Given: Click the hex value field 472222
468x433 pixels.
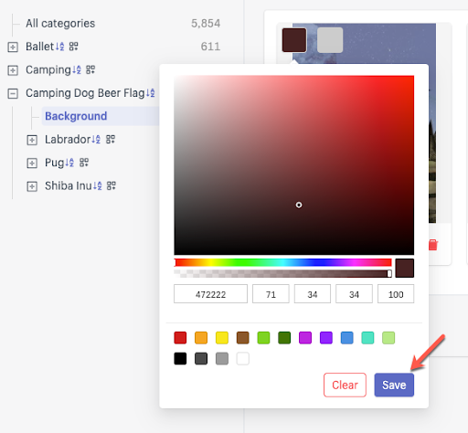Looking at the screenshot, I should [210, 294].
